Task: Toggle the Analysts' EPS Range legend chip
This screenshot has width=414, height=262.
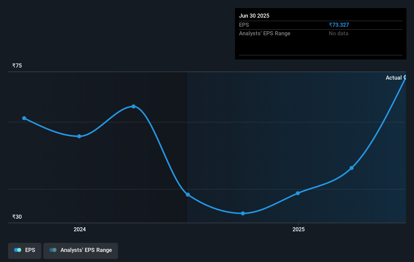Action: [80, 250]
